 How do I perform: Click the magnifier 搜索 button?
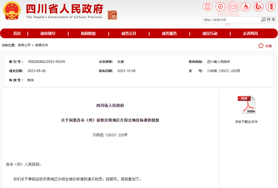coord(268,19)
